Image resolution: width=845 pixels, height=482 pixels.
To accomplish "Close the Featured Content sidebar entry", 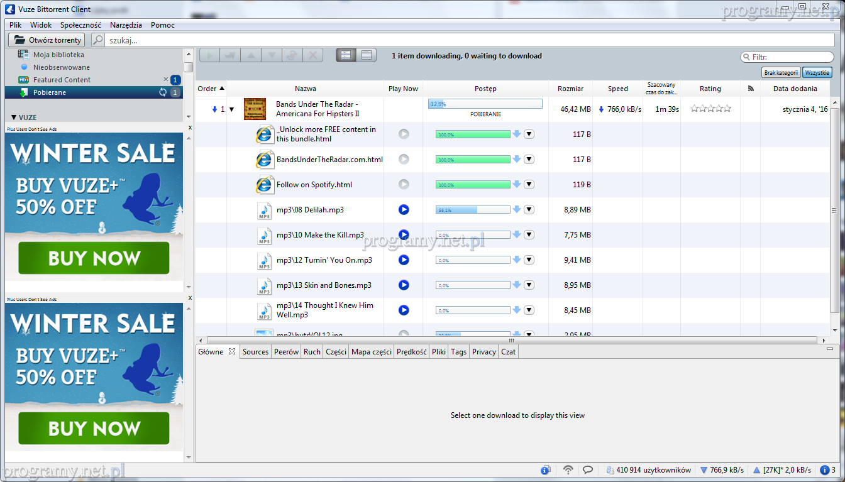I will [x=166, y=79].
